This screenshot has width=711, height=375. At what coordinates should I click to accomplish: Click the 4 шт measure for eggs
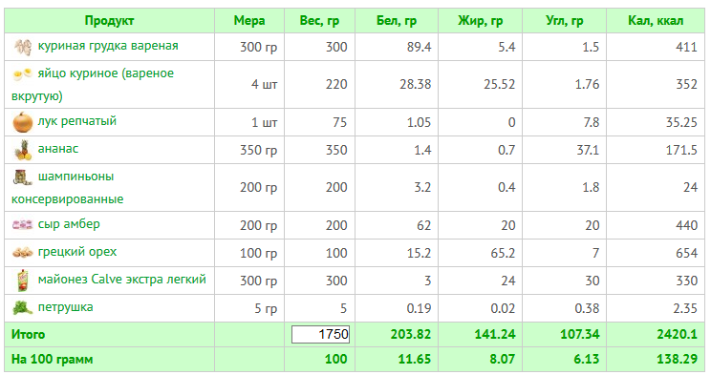[265, 85]
